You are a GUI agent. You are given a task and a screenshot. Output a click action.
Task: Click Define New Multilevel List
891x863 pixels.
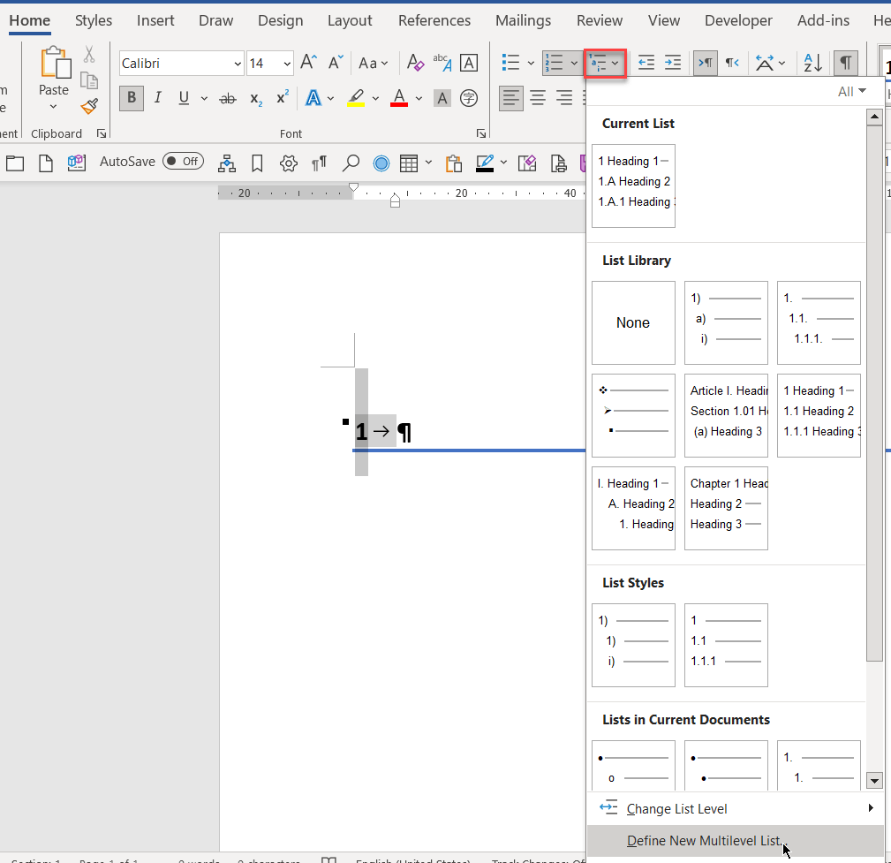pyautogui.click(x=704, y=841)
